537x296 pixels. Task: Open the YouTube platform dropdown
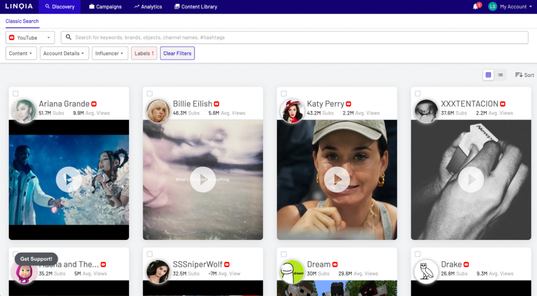tap(30, 38)
